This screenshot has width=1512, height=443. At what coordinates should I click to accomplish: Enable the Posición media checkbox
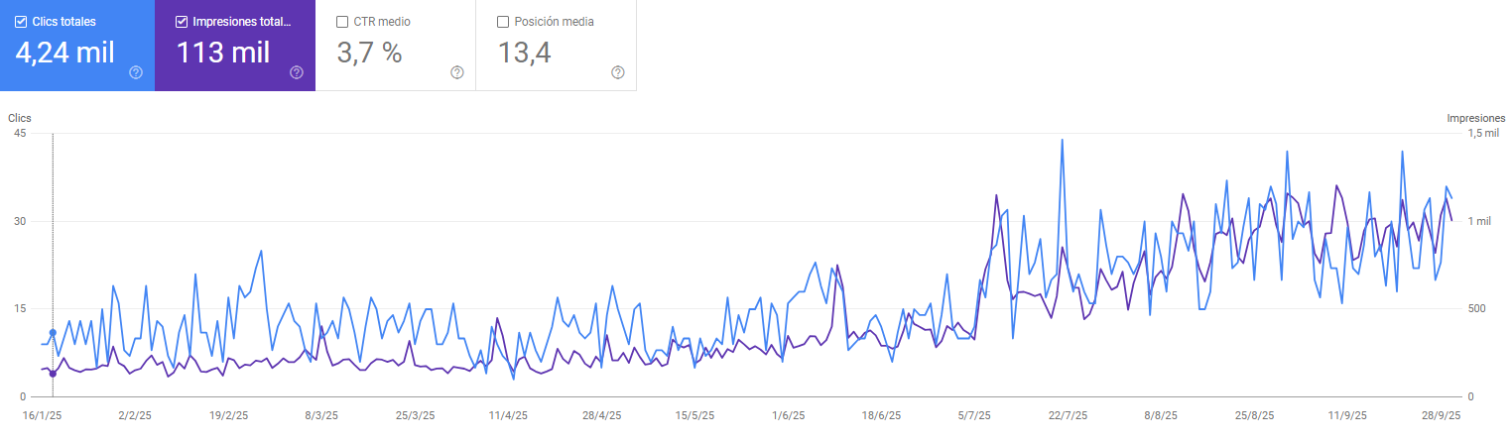pyautogui.click(x=503, y=21)
